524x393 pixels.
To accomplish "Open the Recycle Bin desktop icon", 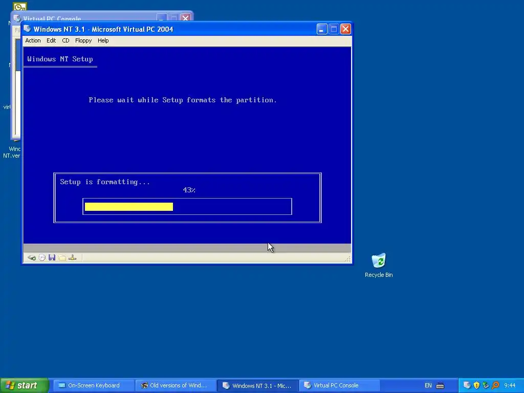I will [379, 266].
